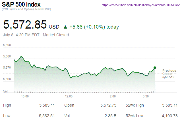
Task: Click the 2.35 B volume value
Action: (x=111, y=116)
